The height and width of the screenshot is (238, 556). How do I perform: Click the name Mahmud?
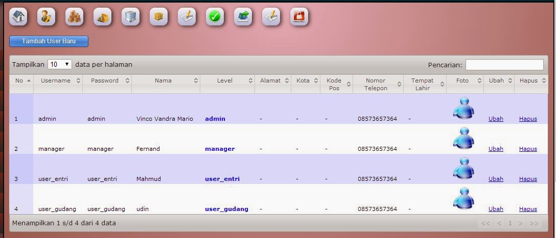point(149,179)
